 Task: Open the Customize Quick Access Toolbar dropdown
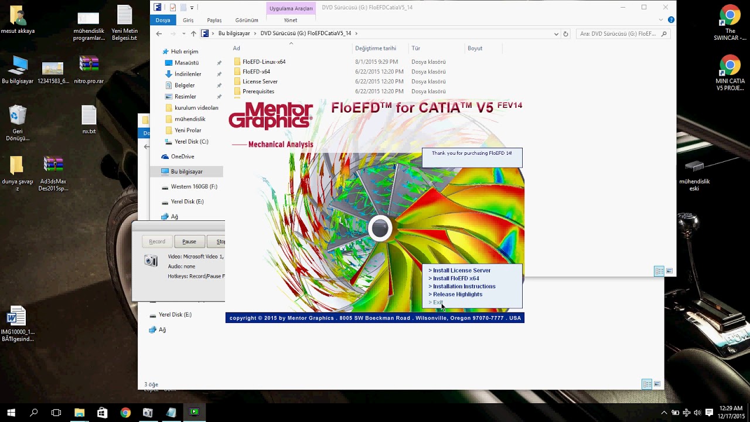(x=192, y=8)
